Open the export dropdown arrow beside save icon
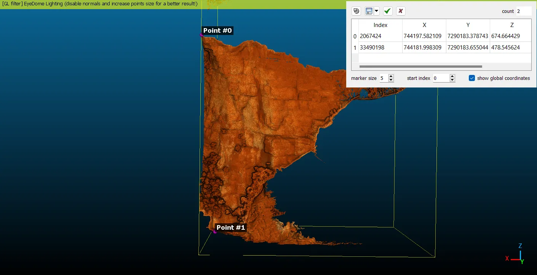The height and width of the screenshot is (275, 537). coord(377,11)
